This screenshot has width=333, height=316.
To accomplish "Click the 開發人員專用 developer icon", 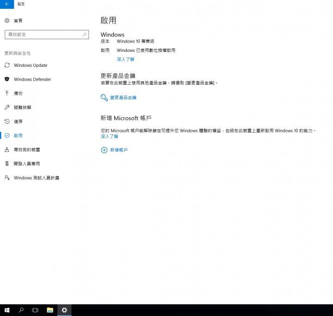I will tap(7, 164).
